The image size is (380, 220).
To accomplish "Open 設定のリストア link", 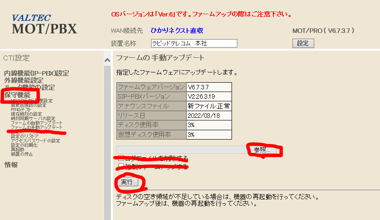I will pos(25,136).
